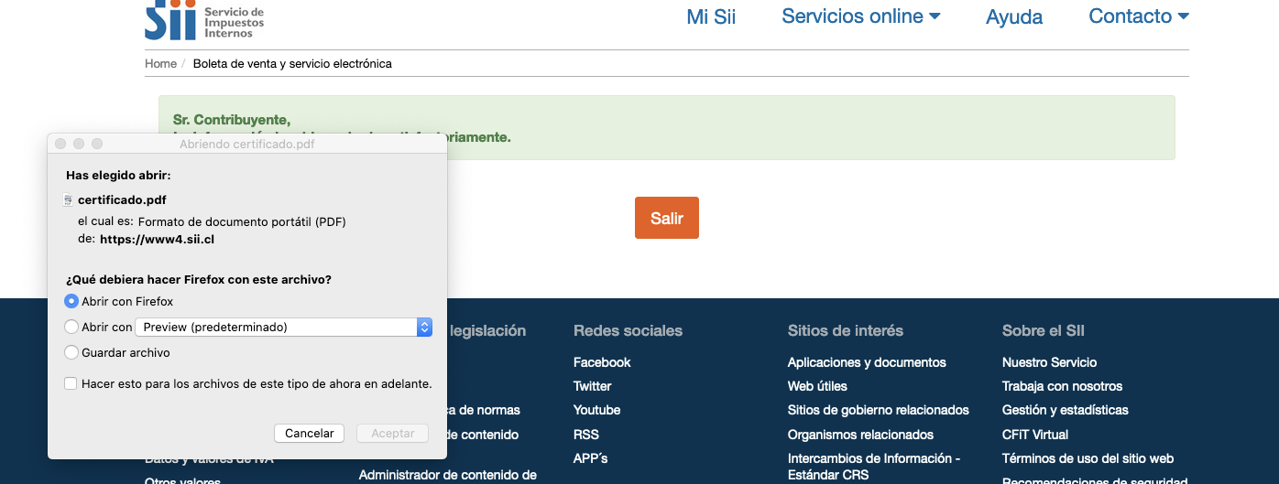Viewport: 1279px width, 484px height.
Task: Open 'Aplicaciones y documentos' footer link
Action: pyautogui.click(x=867, y=362)
